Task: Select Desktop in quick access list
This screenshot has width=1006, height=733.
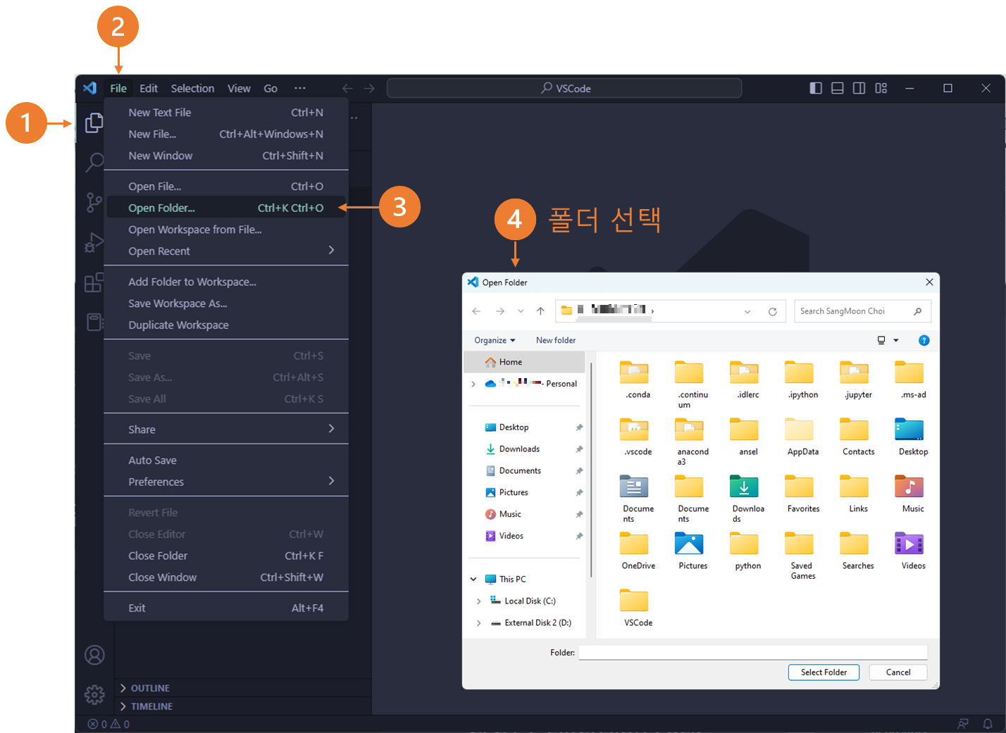Action: (x=525, y=427)
